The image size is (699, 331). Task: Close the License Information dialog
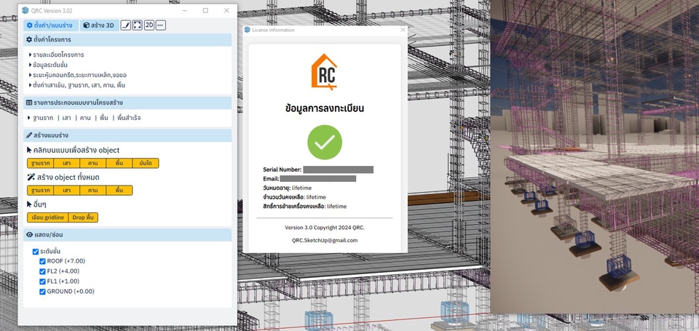(403, 30)
